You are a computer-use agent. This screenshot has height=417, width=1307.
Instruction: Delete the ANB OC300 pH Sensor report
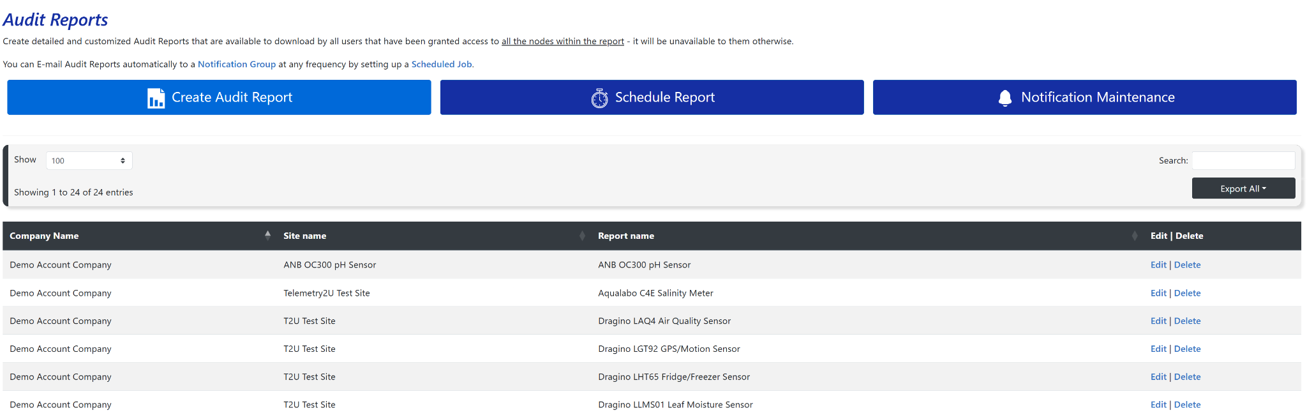coord(1187,265)
